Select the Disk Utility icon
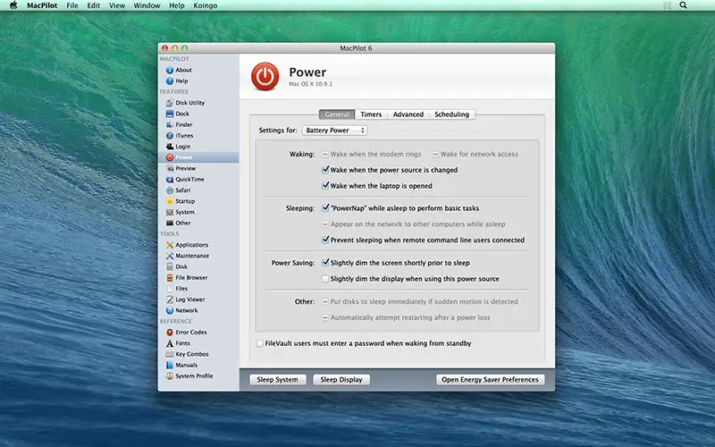 point(170,103)
